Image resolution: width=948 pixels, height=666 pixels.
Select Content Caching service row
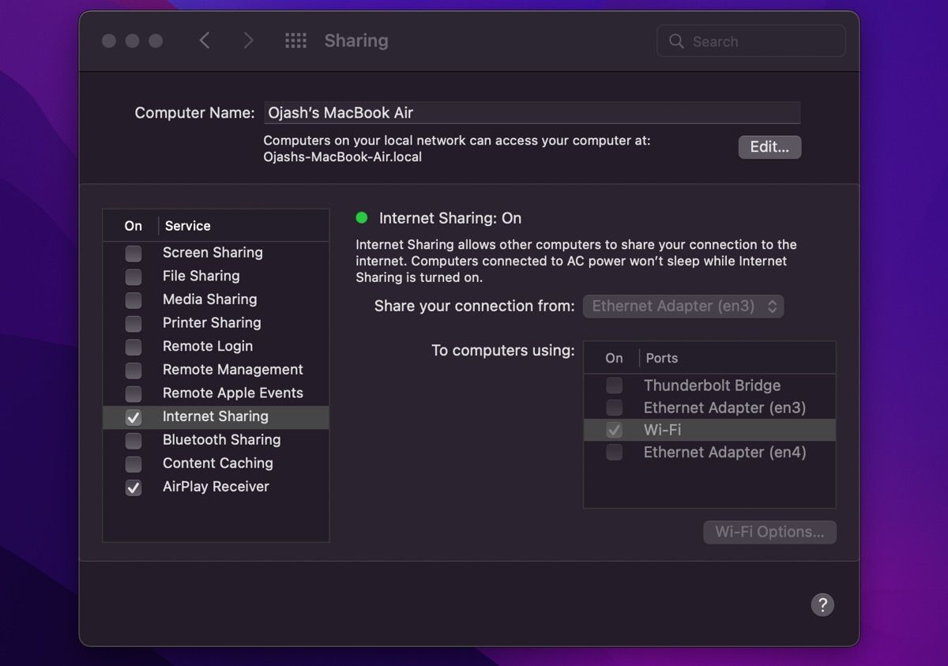216,463
